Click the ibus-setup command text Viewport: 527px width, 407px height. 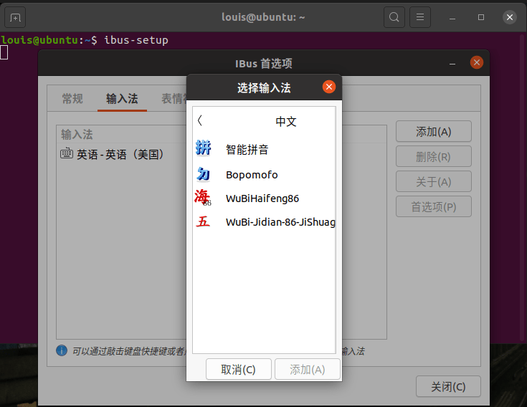click(136, 40)
